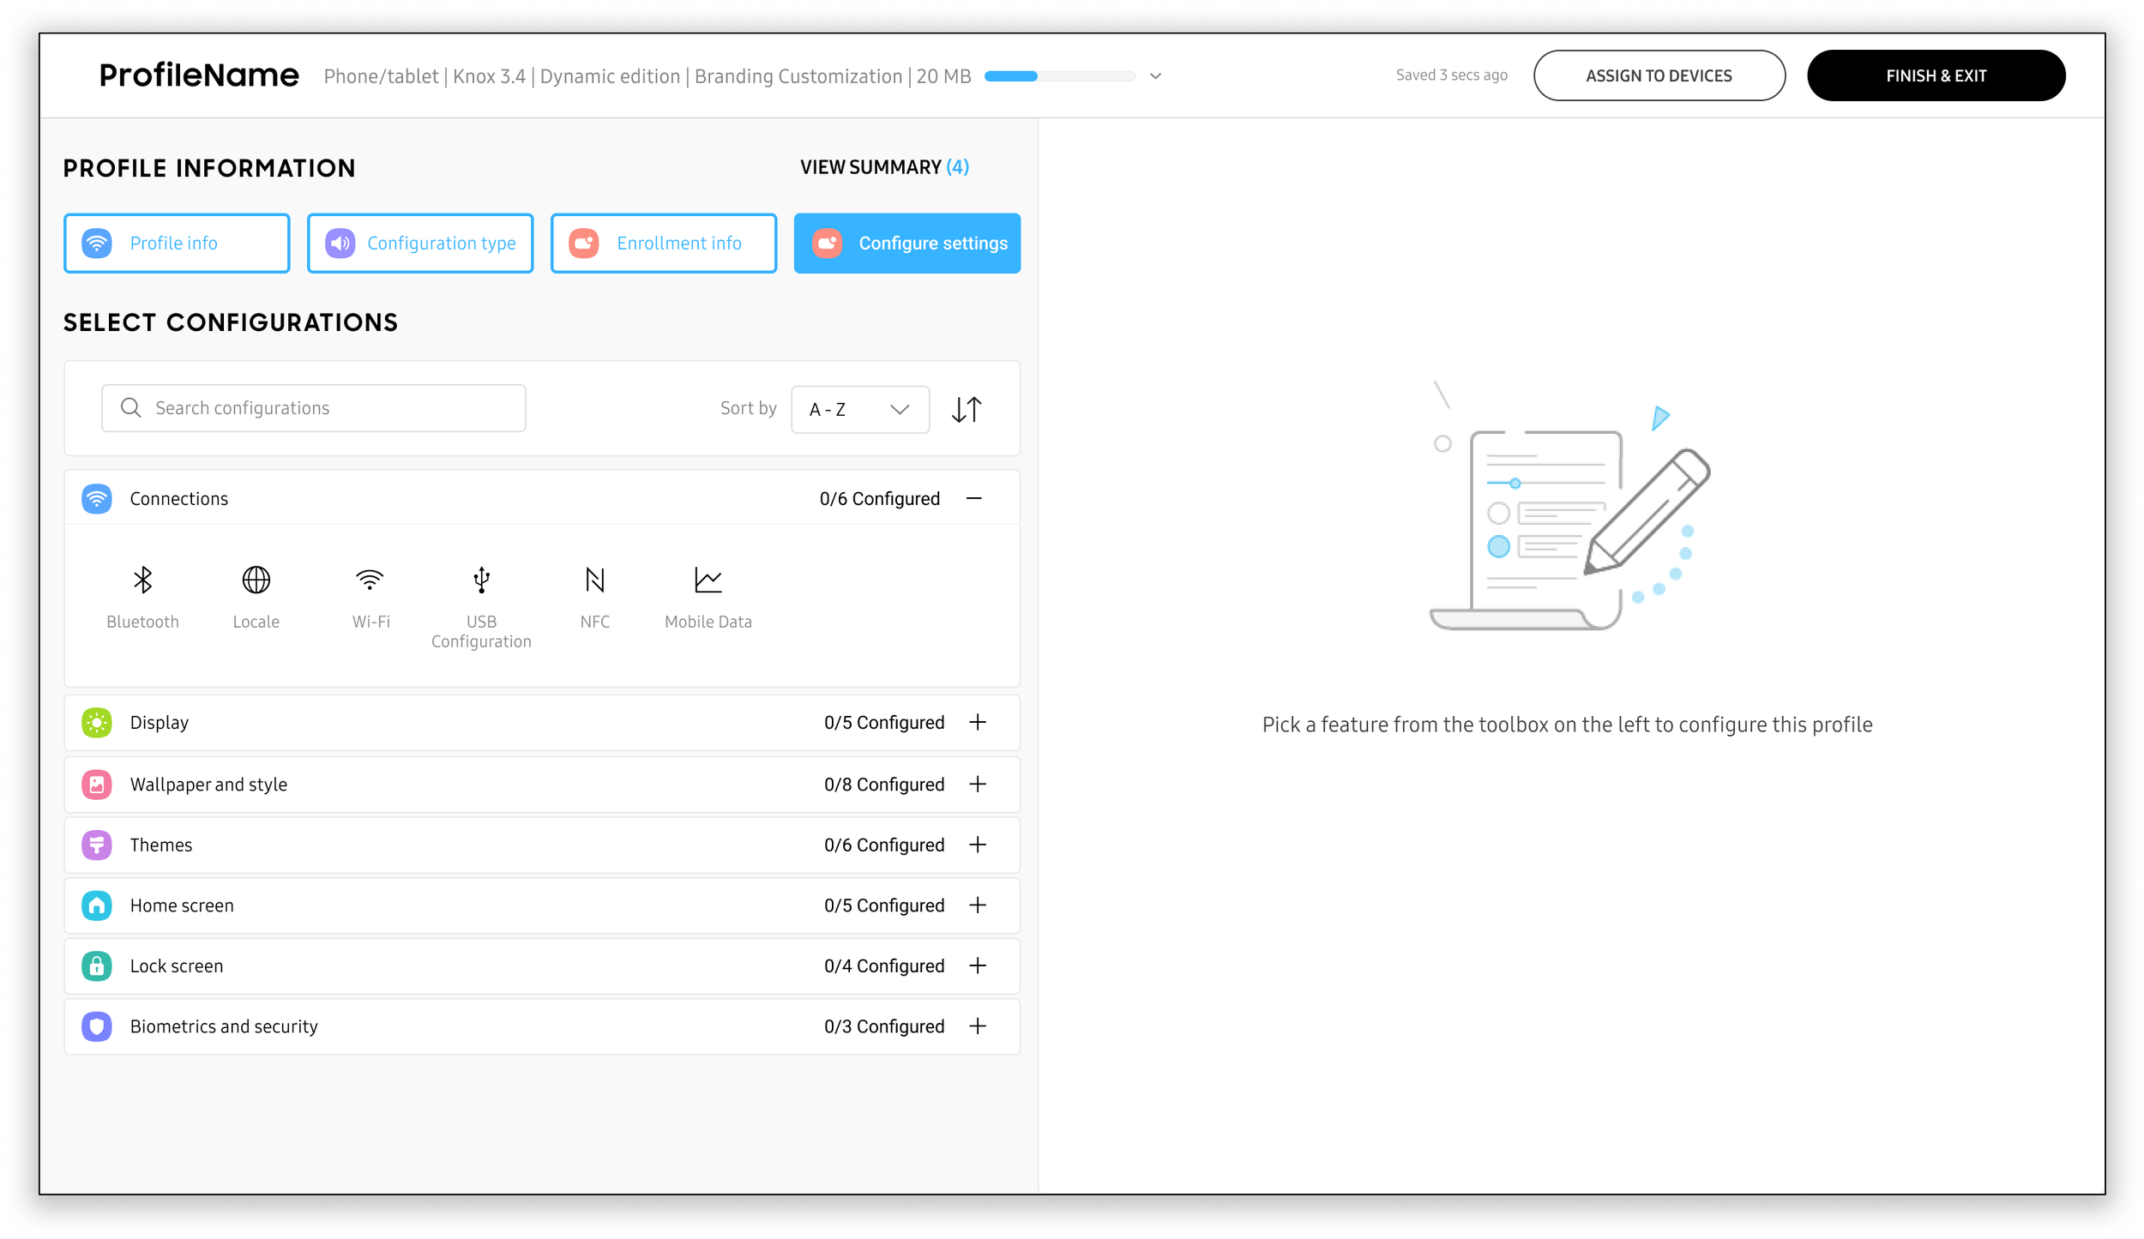2144x1239 pixels.
Task: Click the profile size progress bar
Action: click(1059, 76)
